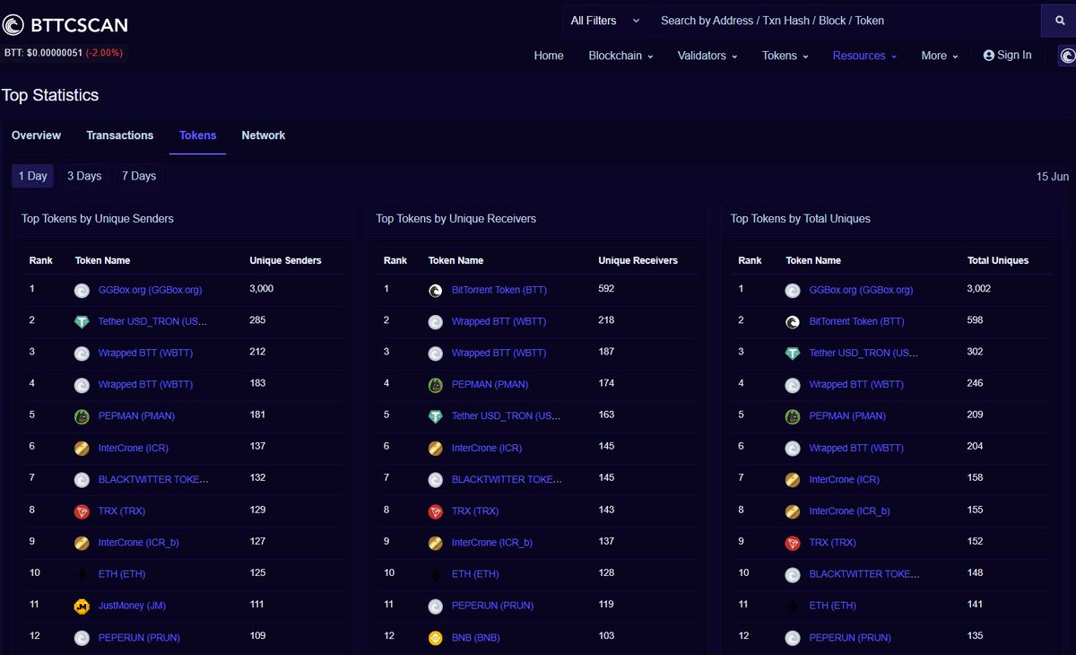Viewport: 1076px width, 655px height.
Task: Click PEPMAN icon in Unique Senders table
Action: point(82,416)
